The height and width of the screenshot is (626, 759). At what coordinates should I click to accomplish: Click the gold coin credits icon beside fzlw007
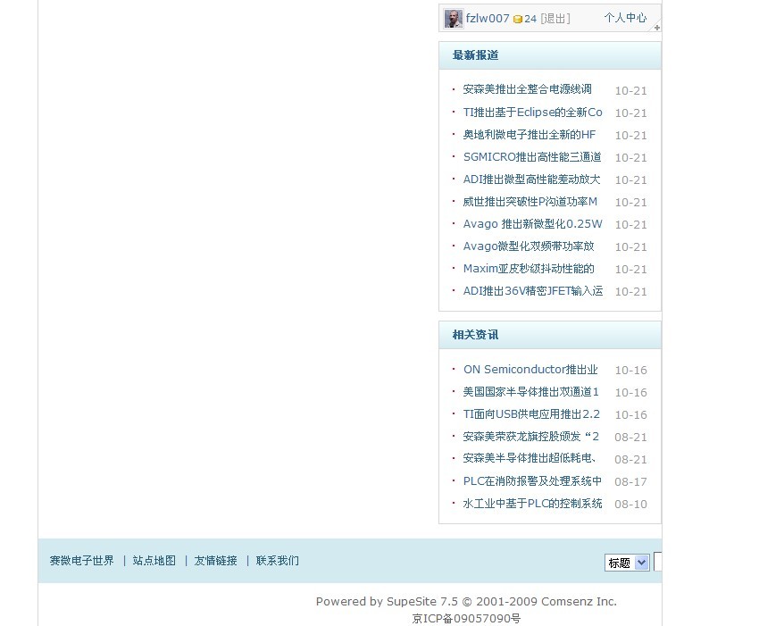[519, 18]
